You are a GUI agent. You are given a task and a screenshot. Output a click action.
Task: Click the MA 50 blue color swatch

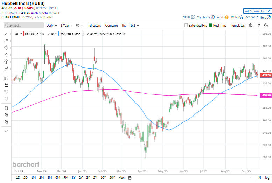point(59,34)
